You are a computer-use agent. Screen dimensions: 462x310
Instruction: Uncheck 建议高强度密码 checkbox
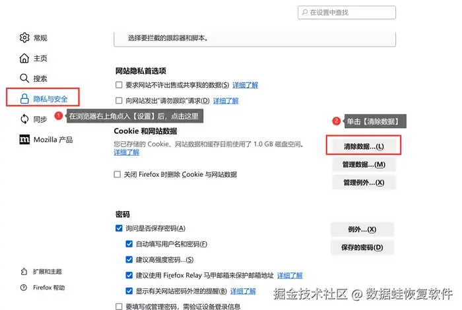pos(129,259)
